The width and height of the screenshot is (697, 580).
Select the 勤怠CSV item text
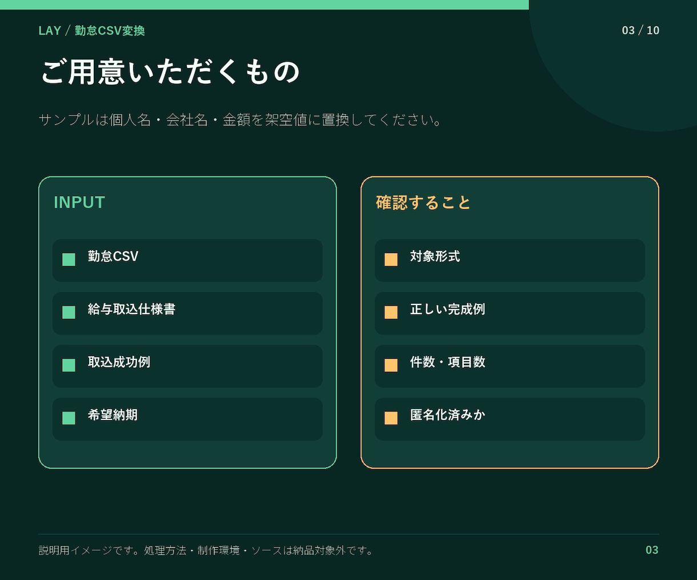[113, 257]
